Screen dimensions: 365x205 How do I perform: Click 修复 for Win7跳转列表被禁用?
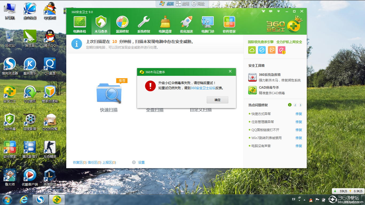[x=299, y=138]
